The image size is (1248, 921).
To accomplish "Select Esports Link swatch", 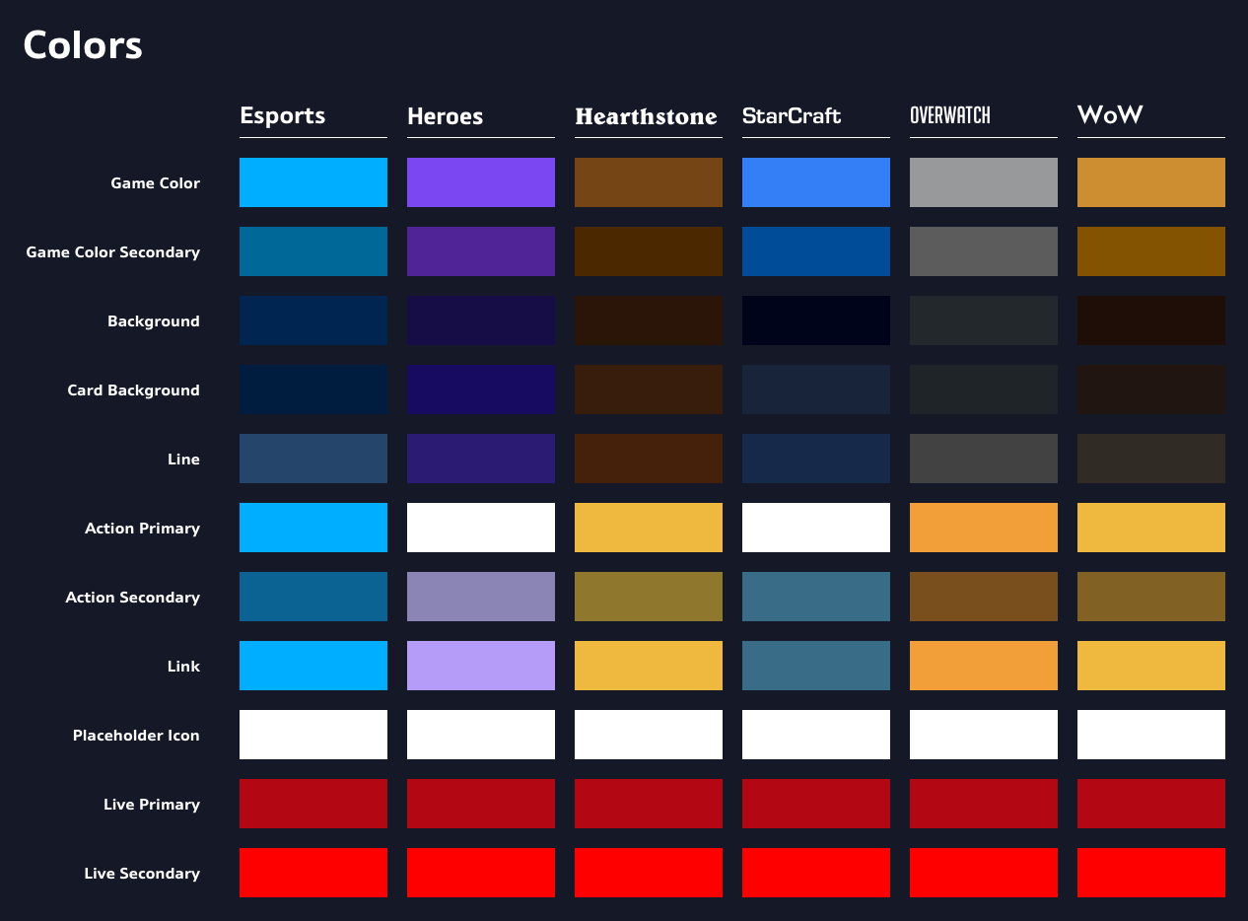I will pyautogui.click(x=313, y=666).
